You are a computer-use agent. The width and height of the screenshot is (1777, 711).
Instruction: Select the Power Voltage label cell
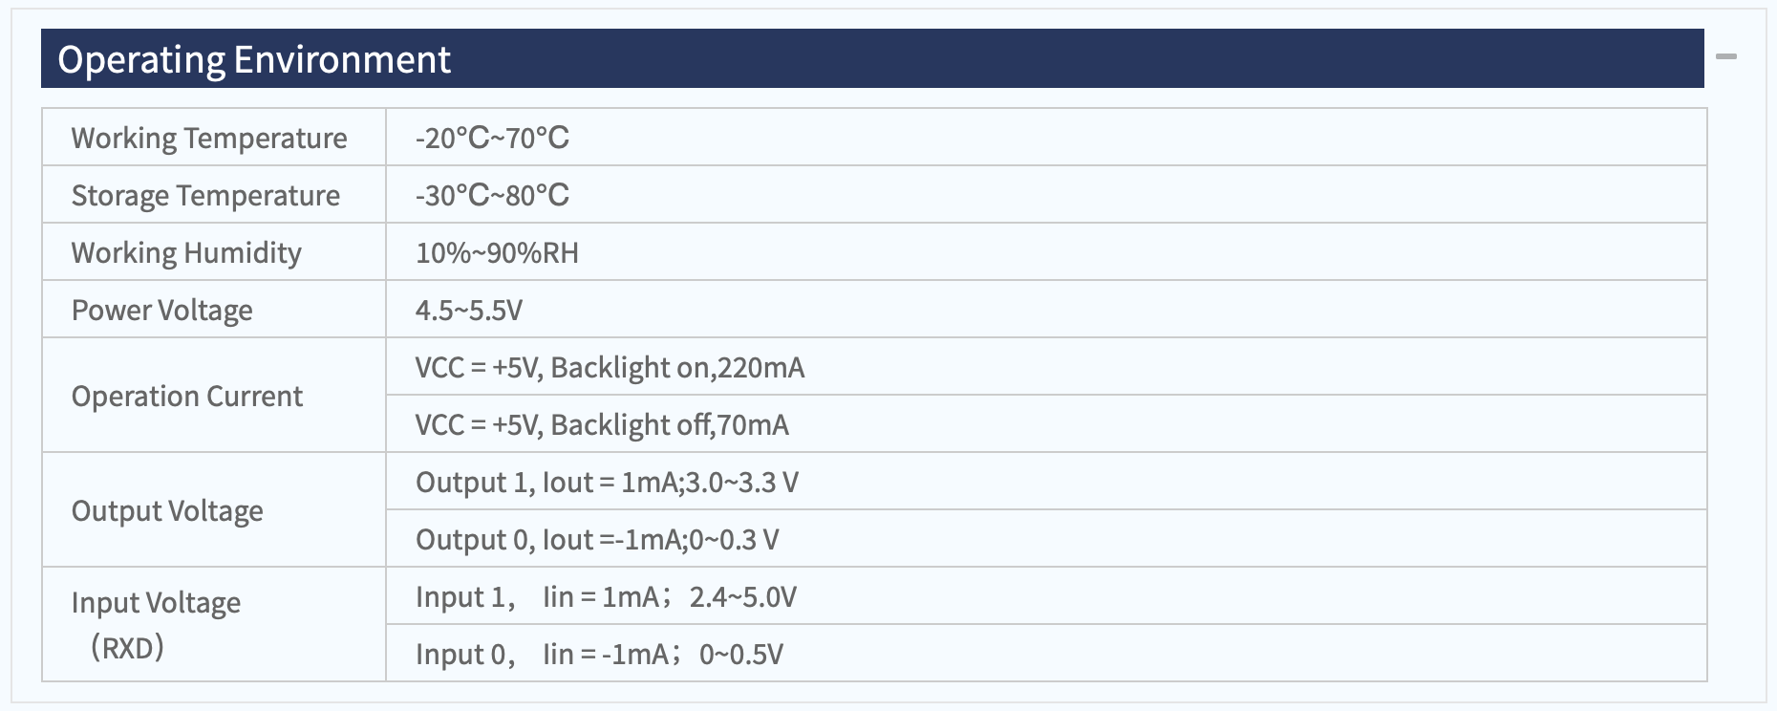[x=214, y=309]
